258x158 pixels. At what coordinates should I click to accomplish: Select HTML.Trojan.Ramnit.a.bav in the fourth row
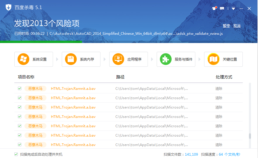73,116
